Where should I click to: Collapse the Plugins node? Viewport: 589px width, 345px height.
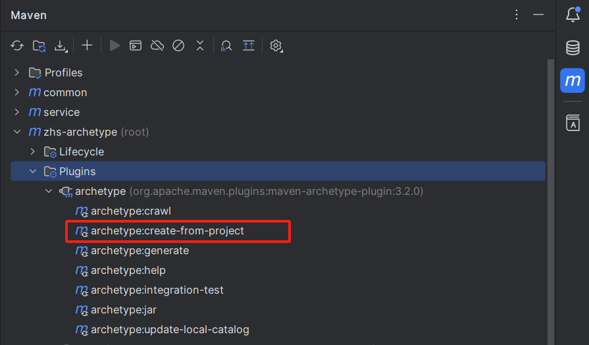coord(32,171)
